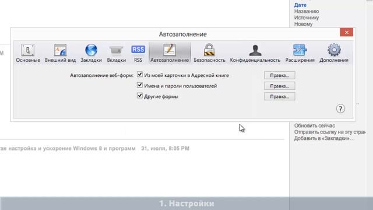Screen dimensions: 373x210
Task: Click the help question mark button
Action: 340,109
